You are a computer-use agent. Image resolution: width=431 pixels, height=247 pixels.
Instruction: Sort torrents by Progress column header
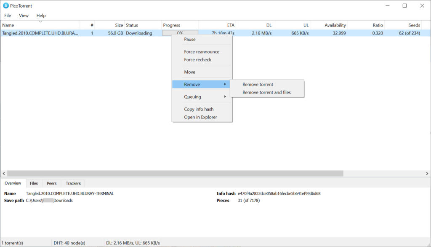[180, 25]
